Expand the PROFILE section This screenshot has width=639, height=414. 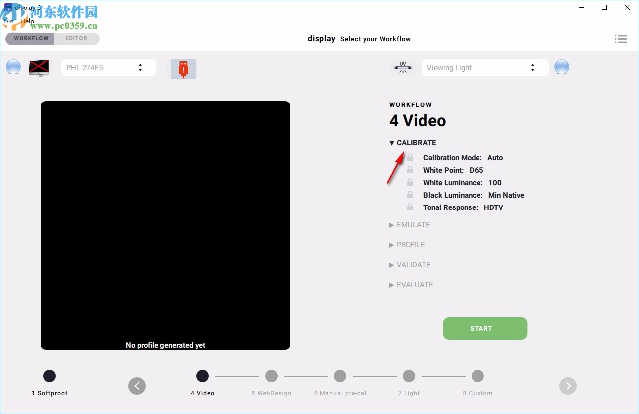pos(407,245)
